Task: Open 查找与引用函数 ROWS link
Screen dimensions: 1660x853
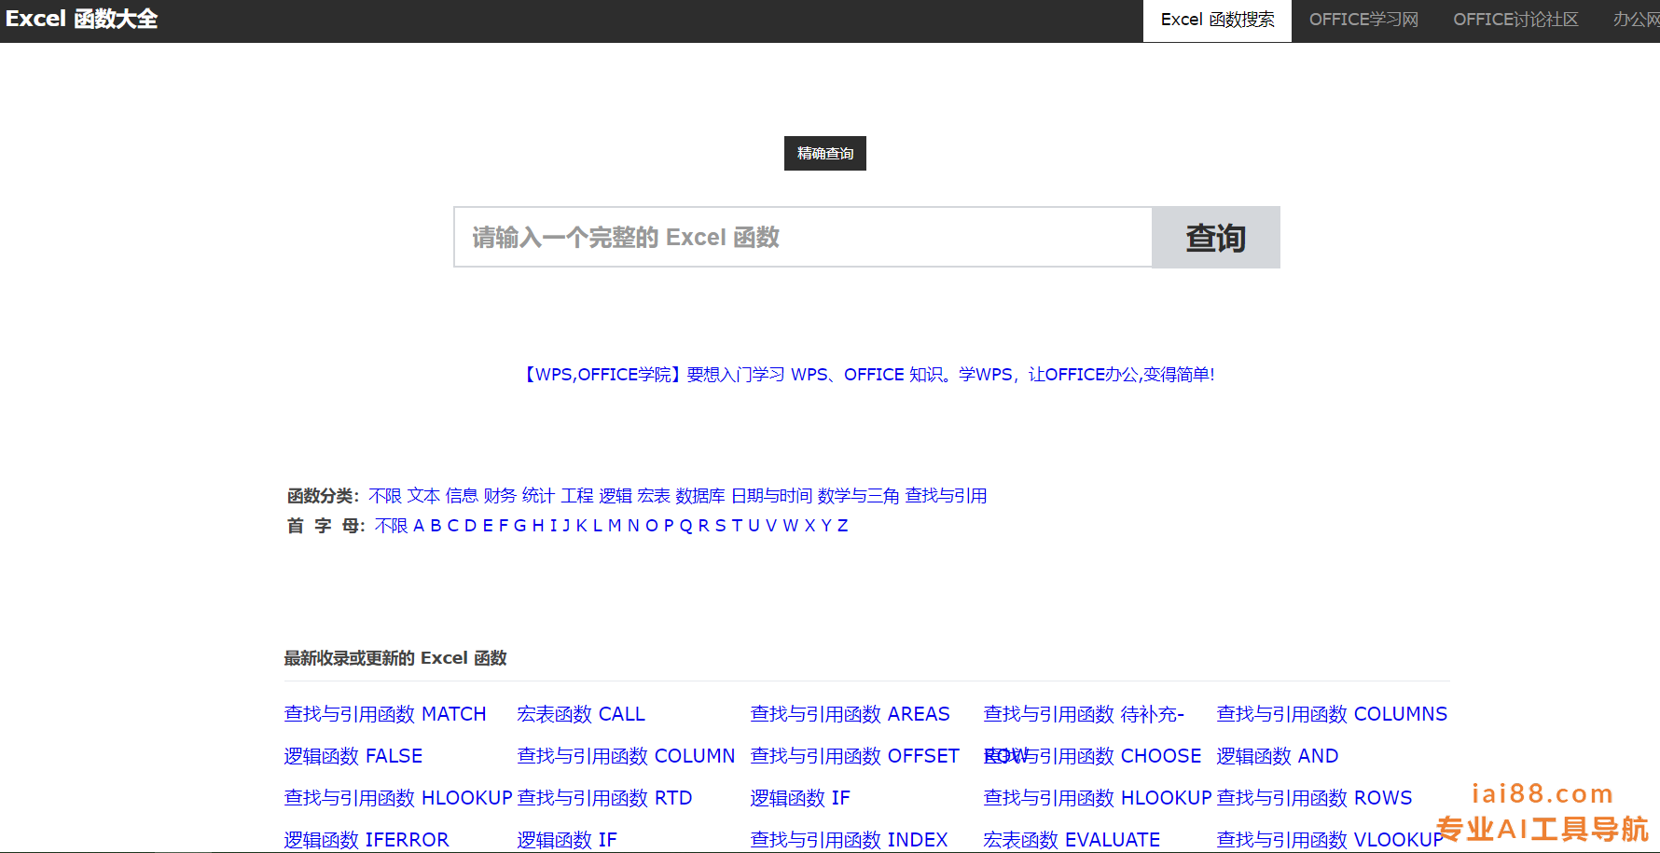Action: (1315, 798)
